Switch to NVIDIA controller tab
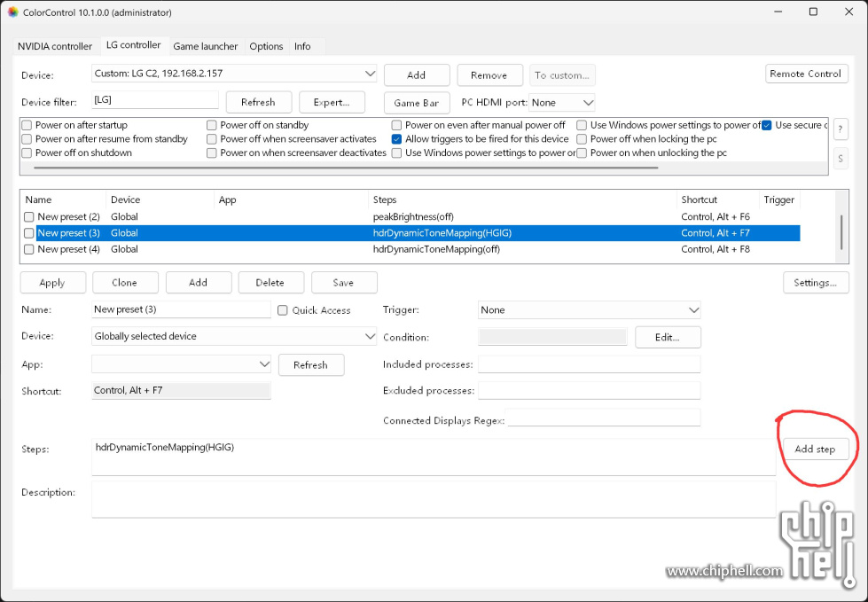Screen dimensions: 868x602 point(55,46)
